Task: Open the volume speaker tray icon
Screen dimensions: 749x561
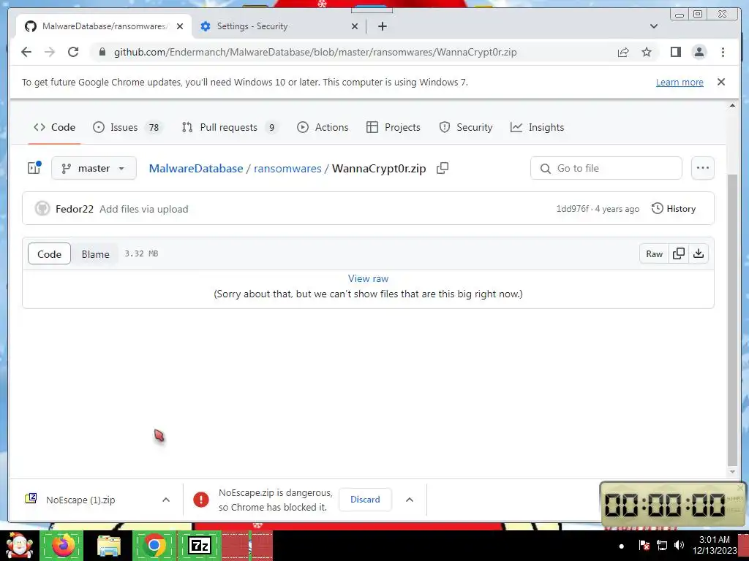Action: pos(679,545)
